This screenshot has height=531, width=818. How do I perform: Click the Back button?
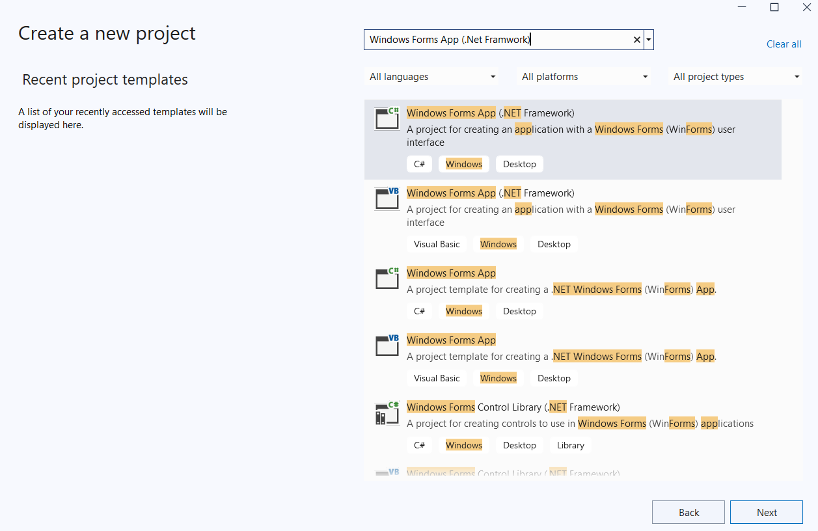(688, 512)
